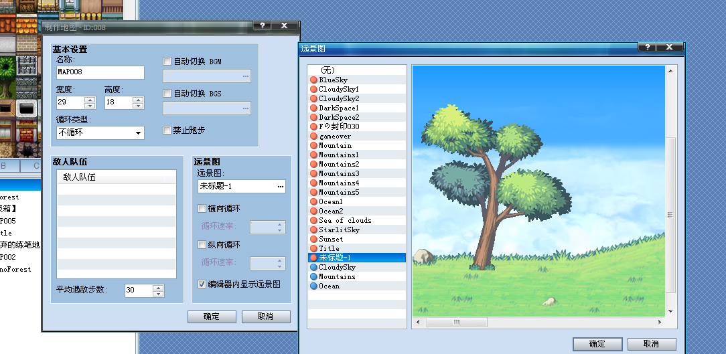Choose DarkSpace2 from the list
The width and height of the screenshot is (726, 354).
(356, 117)
